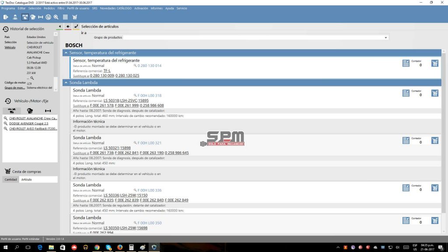Viewport: 448px width, 252px height.
Task: Switch to axle history tab icon
Action: [48, 111]
